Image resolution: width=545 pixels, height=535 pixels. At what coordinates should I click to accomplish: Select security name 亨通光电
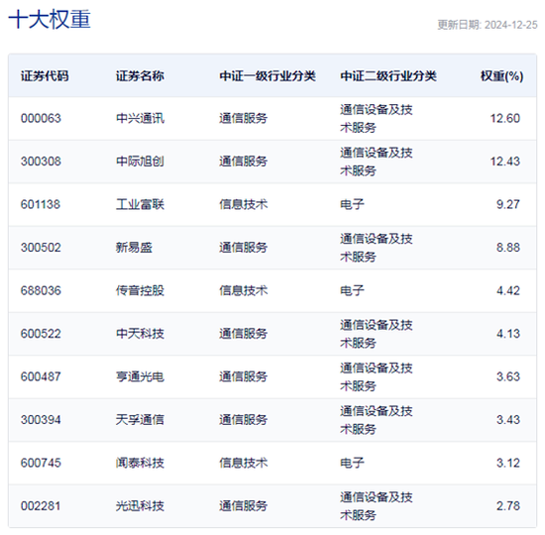pyautogui.click(x=140, y=376)
